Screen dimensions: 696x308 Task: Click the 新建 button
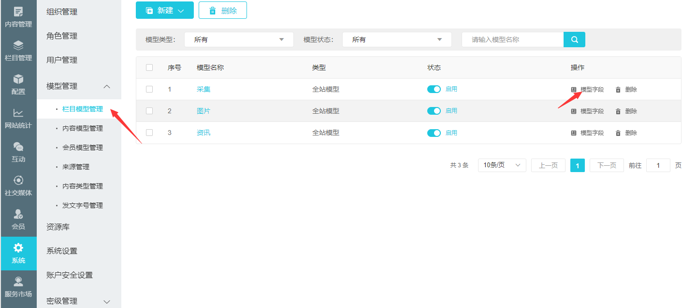tap(164, 10)
